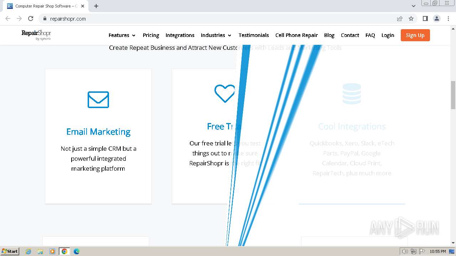Go back to the previous page
This screenshot has height=256, width=456.
pos(8,18)
